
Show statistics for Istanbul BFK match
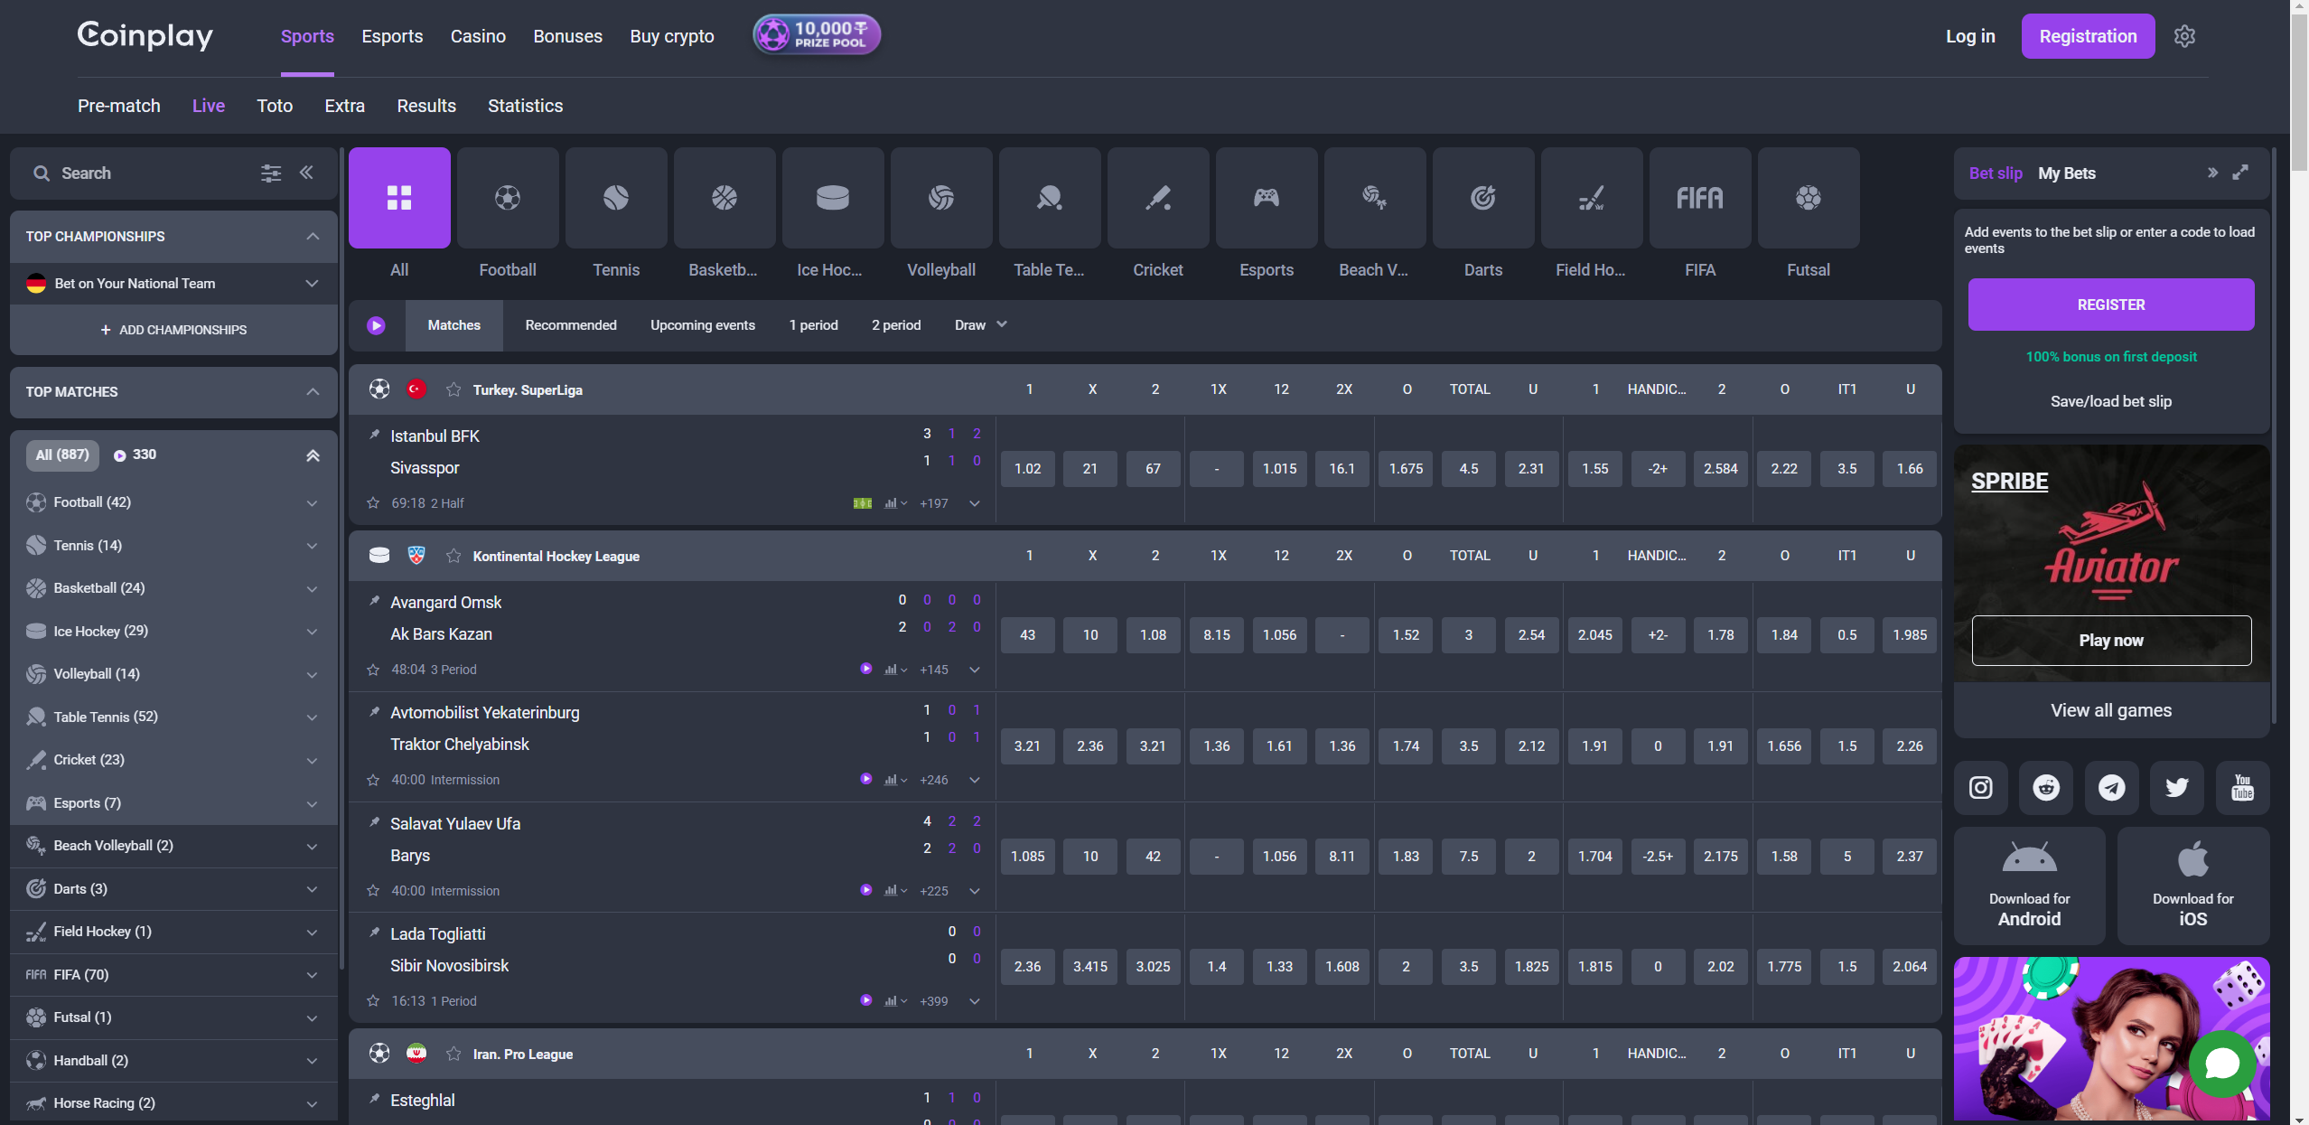pos(894,503)
